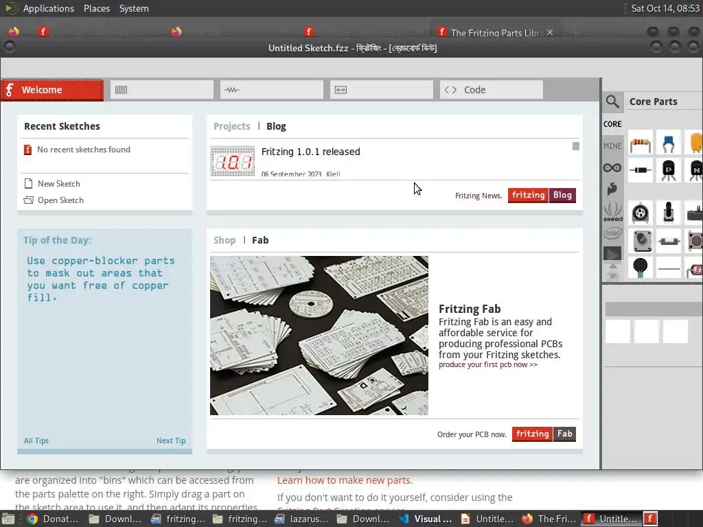Pick the diode part
Viewport: 703px width, 527px height.
point(641,170)
